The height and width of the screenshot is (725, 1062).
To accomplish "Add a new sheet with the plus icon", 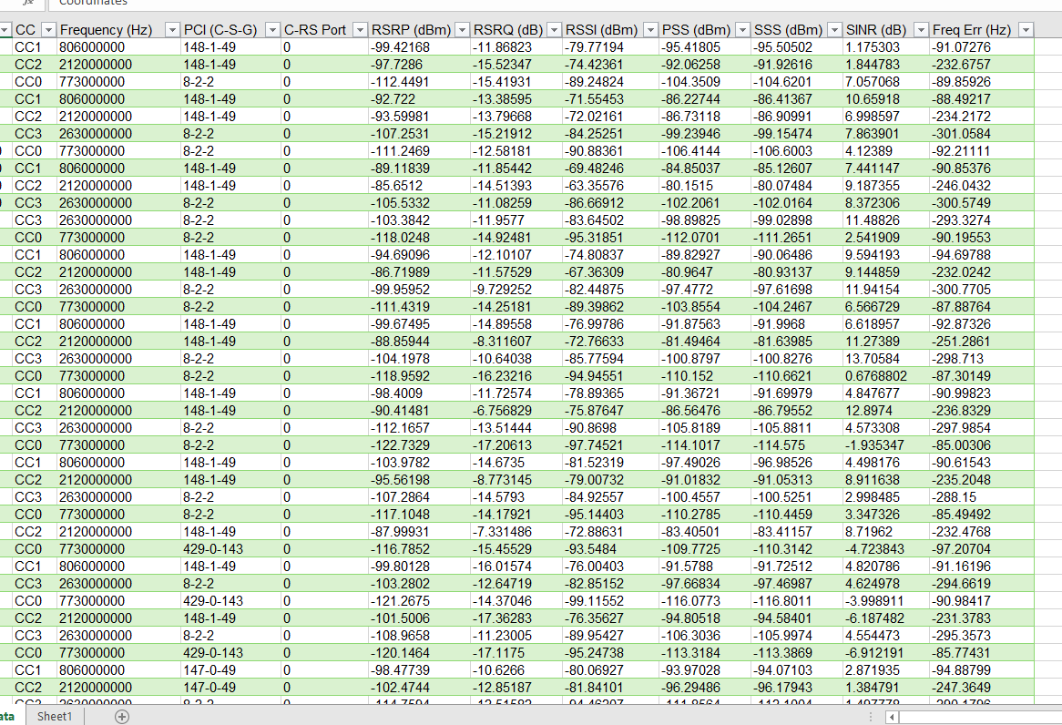I will coord(122,716).
